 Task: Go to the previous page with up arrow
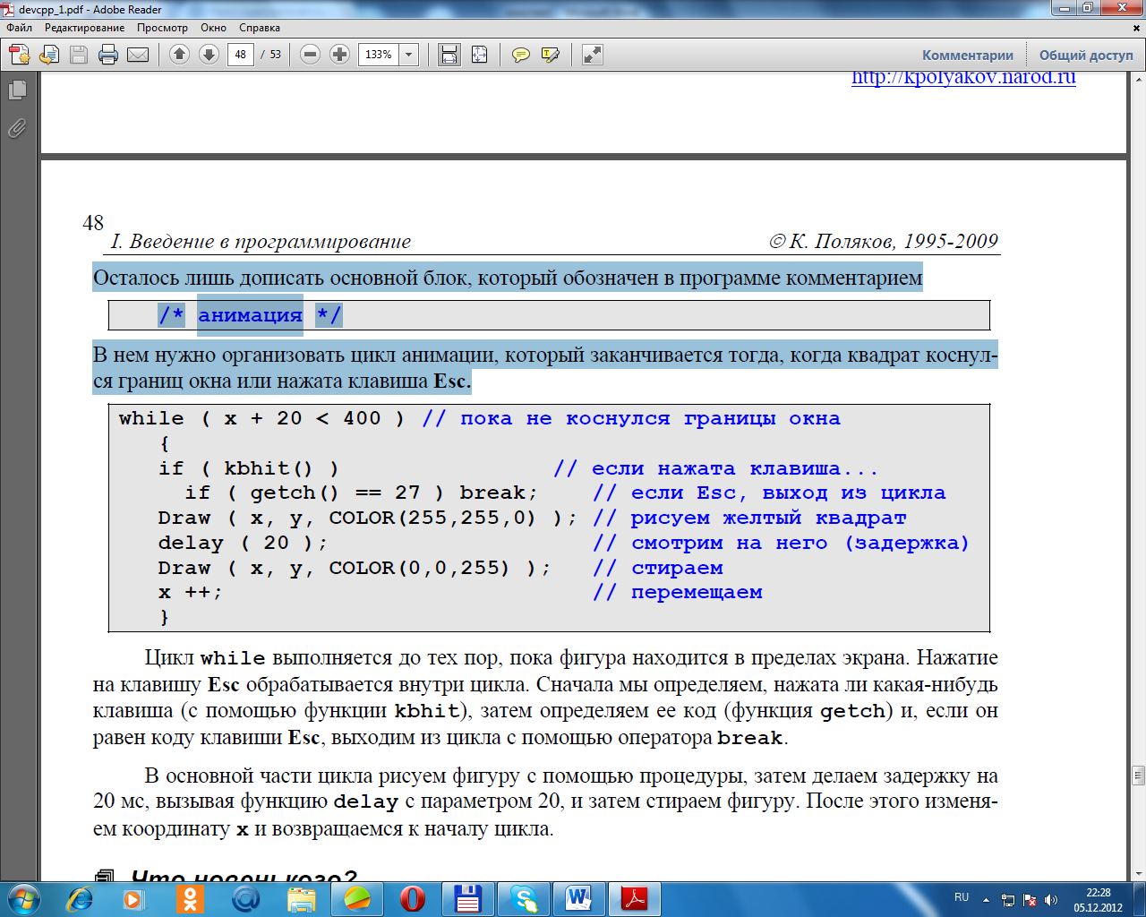(179, 55)
